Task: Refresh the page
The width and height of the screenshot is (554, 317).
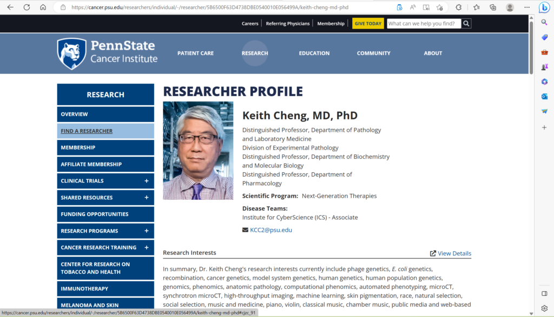Action: [x=27, y=8]
